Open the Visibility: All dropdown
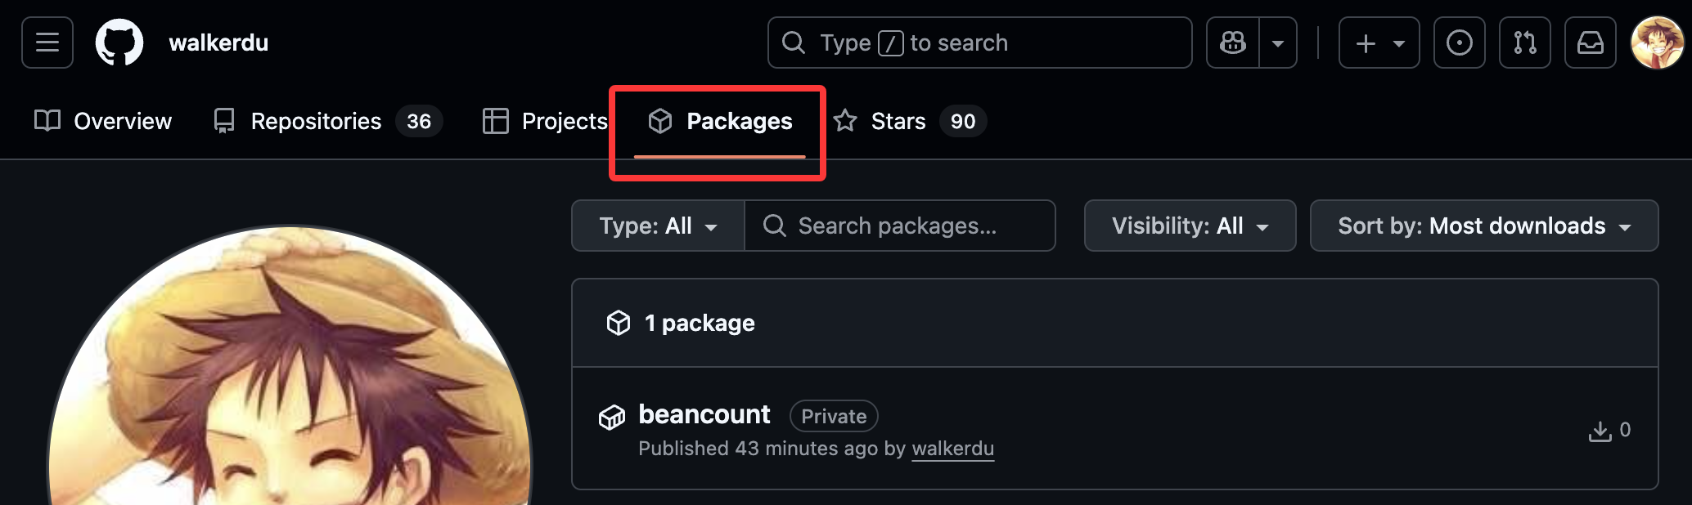Viewport: 1692px width, 505px height. coord(1190,226)
